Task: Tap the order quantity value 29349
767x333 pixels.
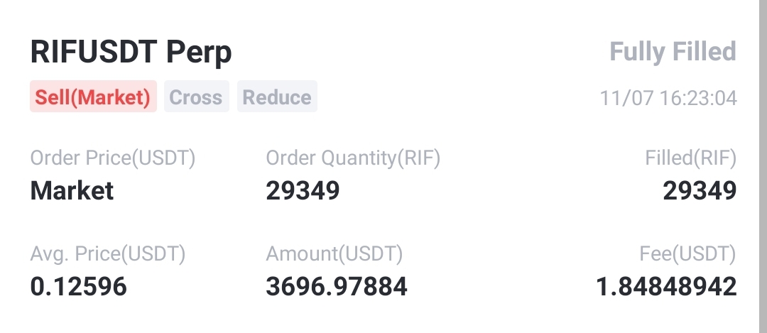Action: [303, 190]
